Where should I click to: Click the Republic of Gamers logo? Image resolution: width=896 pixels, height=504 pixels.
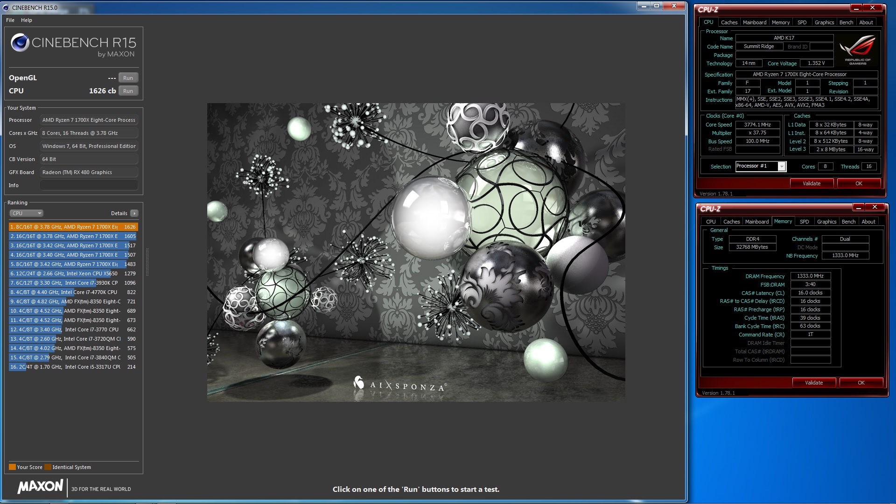click(858, 50)
